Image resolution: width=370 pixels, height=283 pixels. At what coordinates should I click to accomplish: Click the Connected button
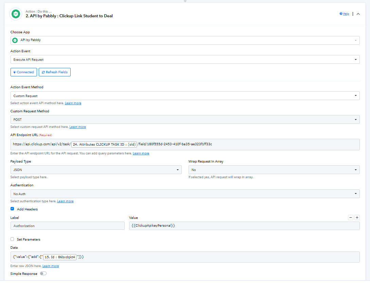click(x=23, y=72)
